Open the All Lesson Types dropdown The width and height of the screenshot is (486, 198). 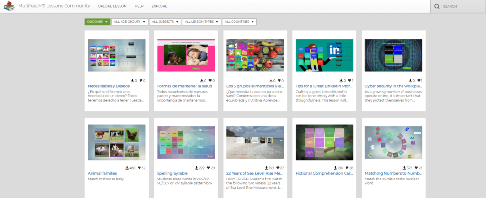[x=201, y=22]
